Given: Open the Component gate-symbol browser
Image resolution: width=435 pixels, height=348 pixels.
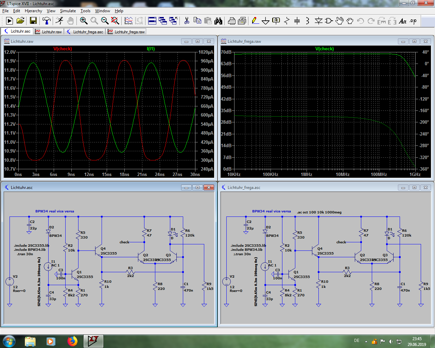Looking at the screenshot, I should [329, 21].
